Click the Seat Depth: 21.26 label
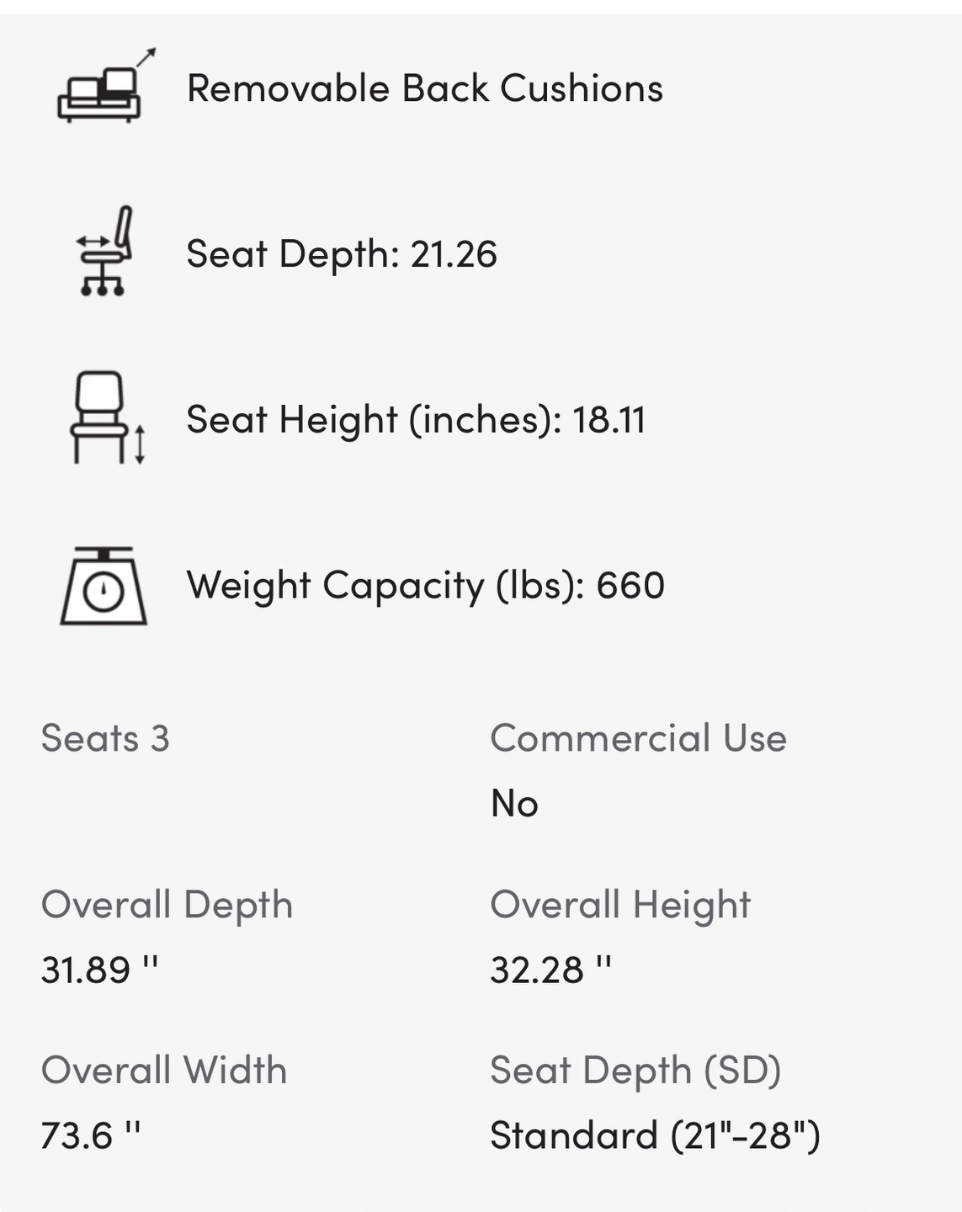 tap(342, 254)
